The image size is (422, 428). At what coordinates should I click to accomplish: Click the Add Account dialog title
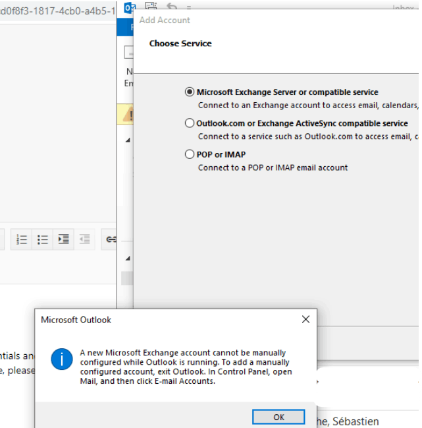pyautogui.click(x=165, y=20)
